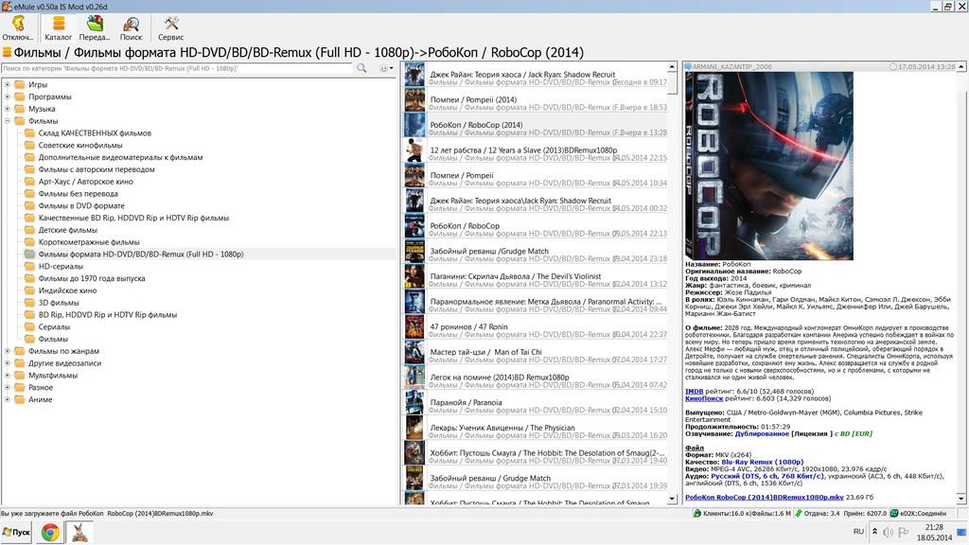This screenshot has width=969, height=545.
Task: Open the Фильмы с авторским переводом folder
Action: click(97, 169)
